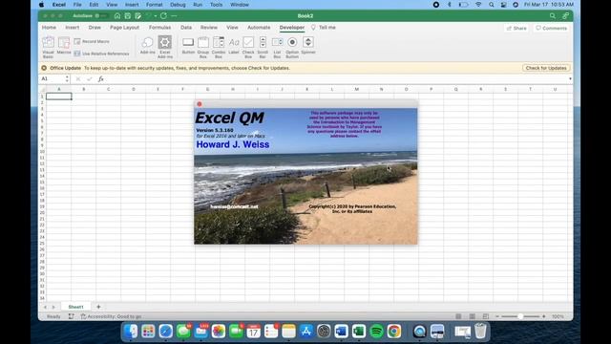Click the Save icon in title bar
Image resolution: width=611 pixels, height=344 pixels.
(127, 15)
